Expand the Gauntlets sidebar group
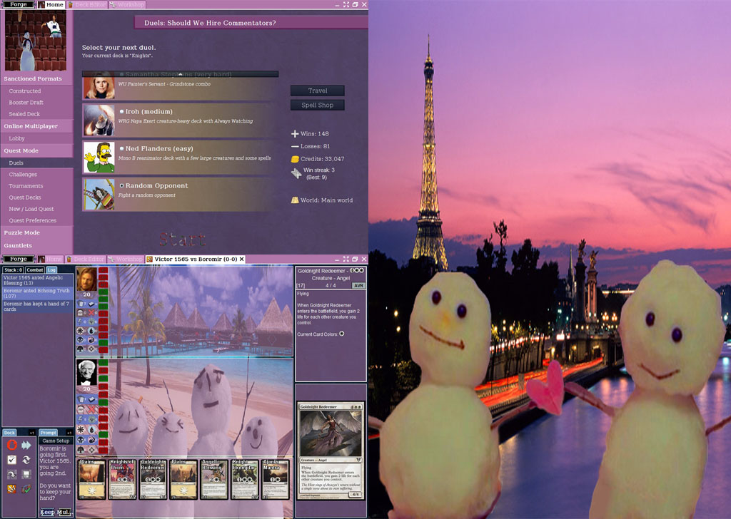 click(36, 245)
